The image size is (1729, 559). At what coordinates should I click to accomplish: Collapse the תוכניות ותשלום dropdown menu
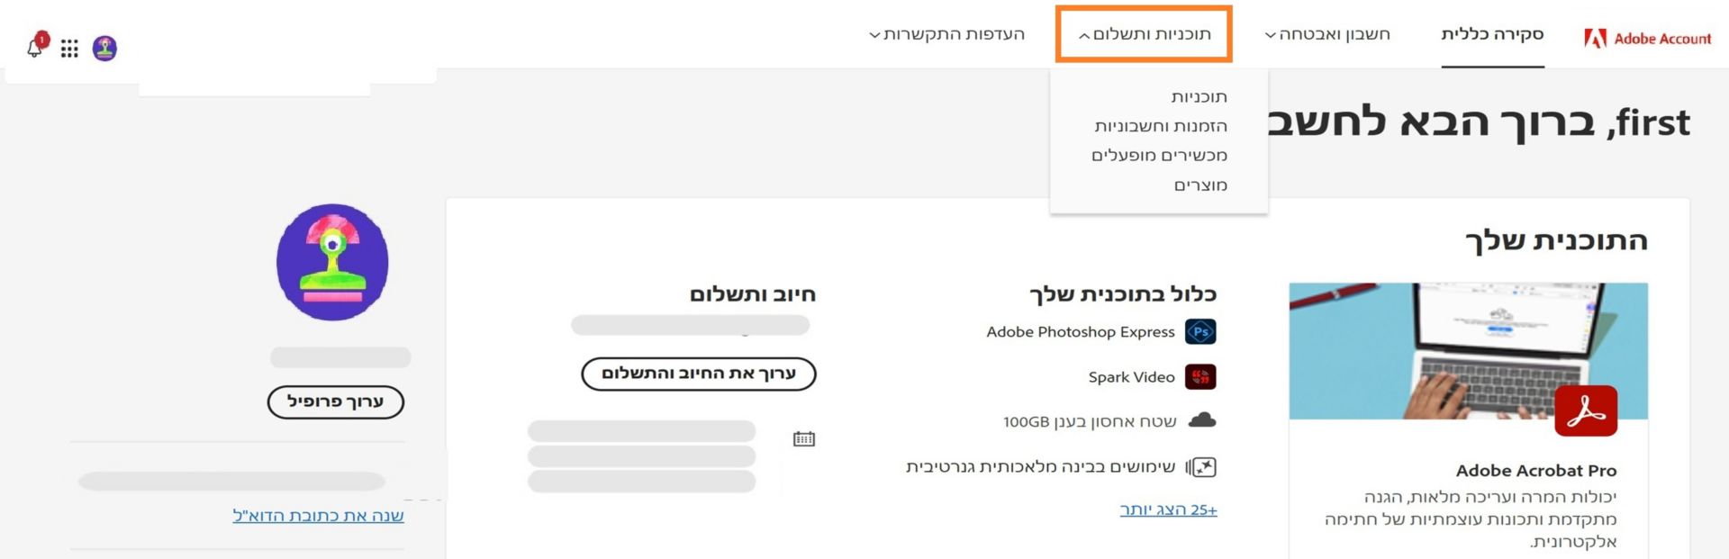[x=1144, y=34]
